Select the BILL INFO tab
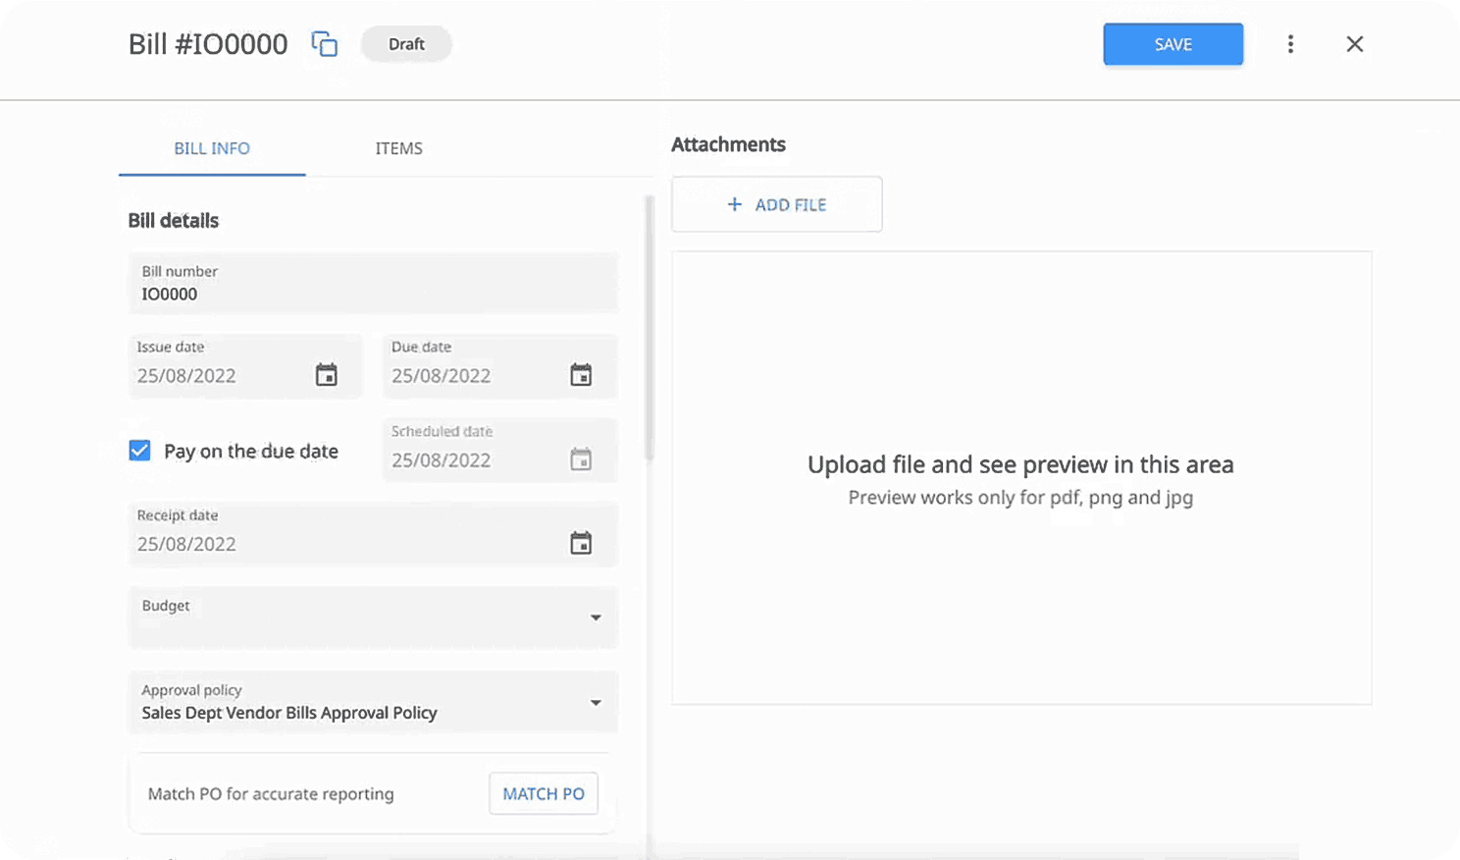Viewport: 1460px width, 860px height. point(212,148)
